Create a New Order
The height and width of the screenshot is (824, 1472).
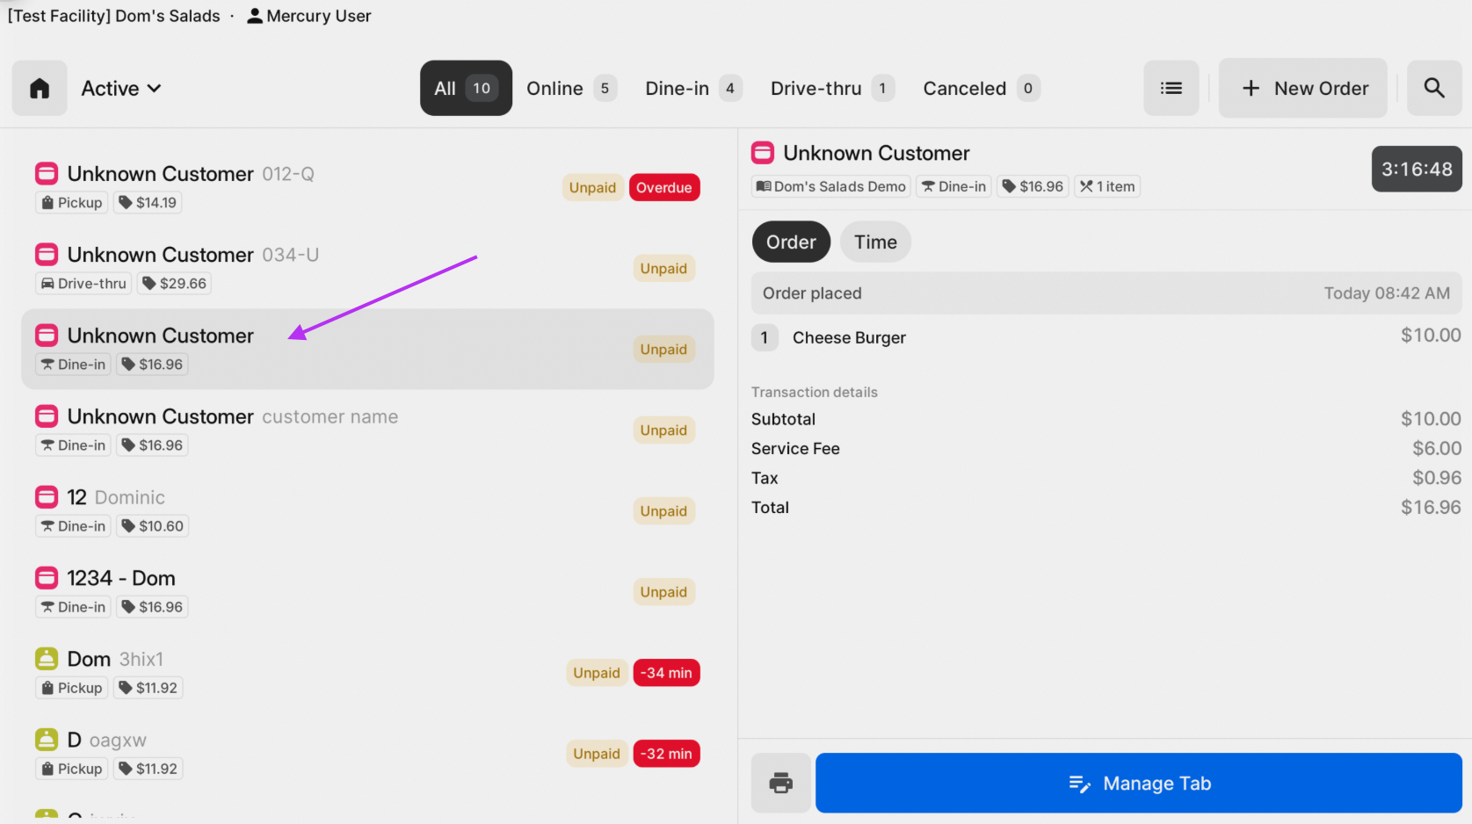pos(1302,88)
